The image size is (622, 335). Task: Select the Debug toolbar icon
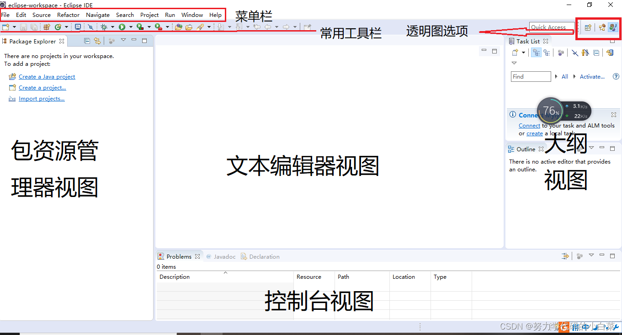tap(104, 27)
